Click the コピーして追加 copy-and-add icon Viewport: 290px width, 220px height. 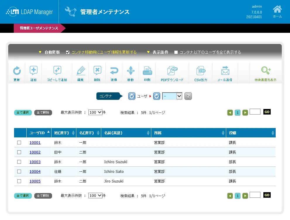(x=57, y=70)
